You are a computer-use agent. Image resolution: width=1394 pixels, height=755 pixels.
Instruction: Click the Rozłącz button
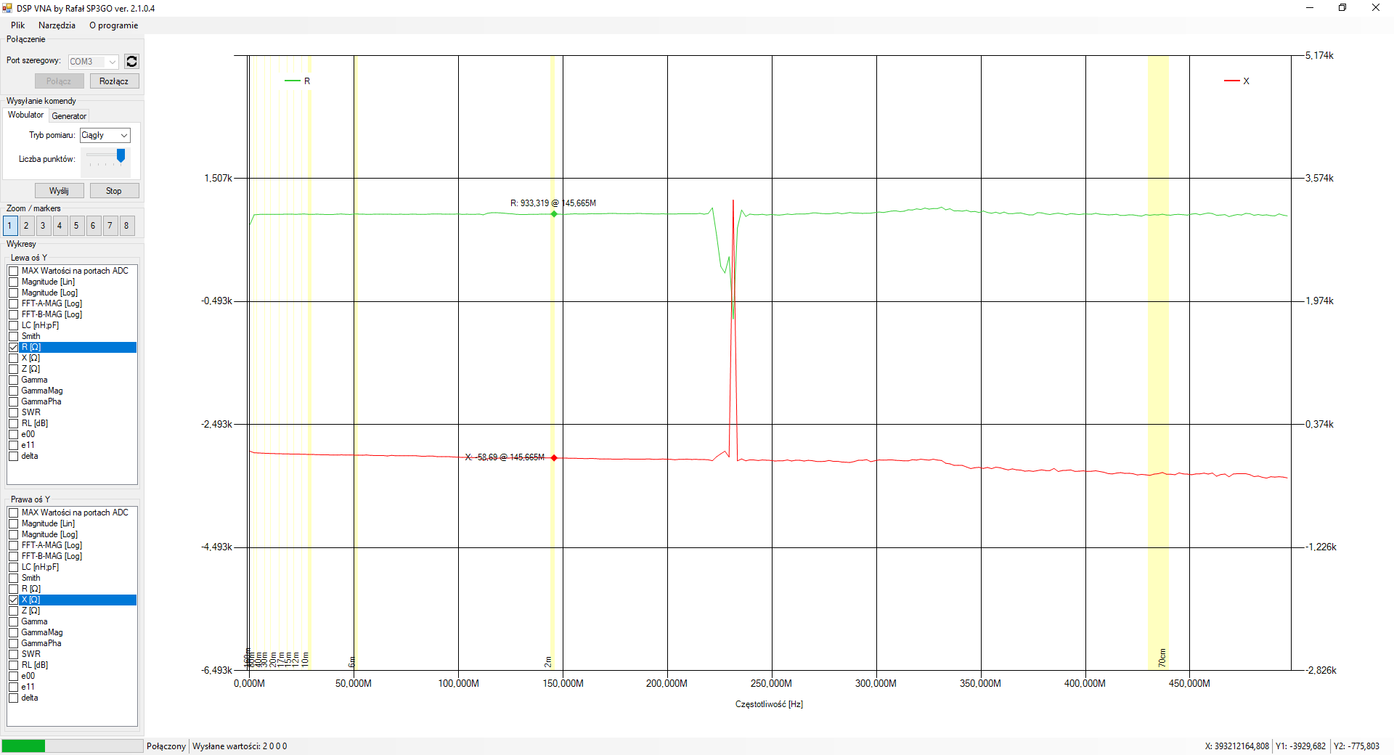click(x=114, y=81)
